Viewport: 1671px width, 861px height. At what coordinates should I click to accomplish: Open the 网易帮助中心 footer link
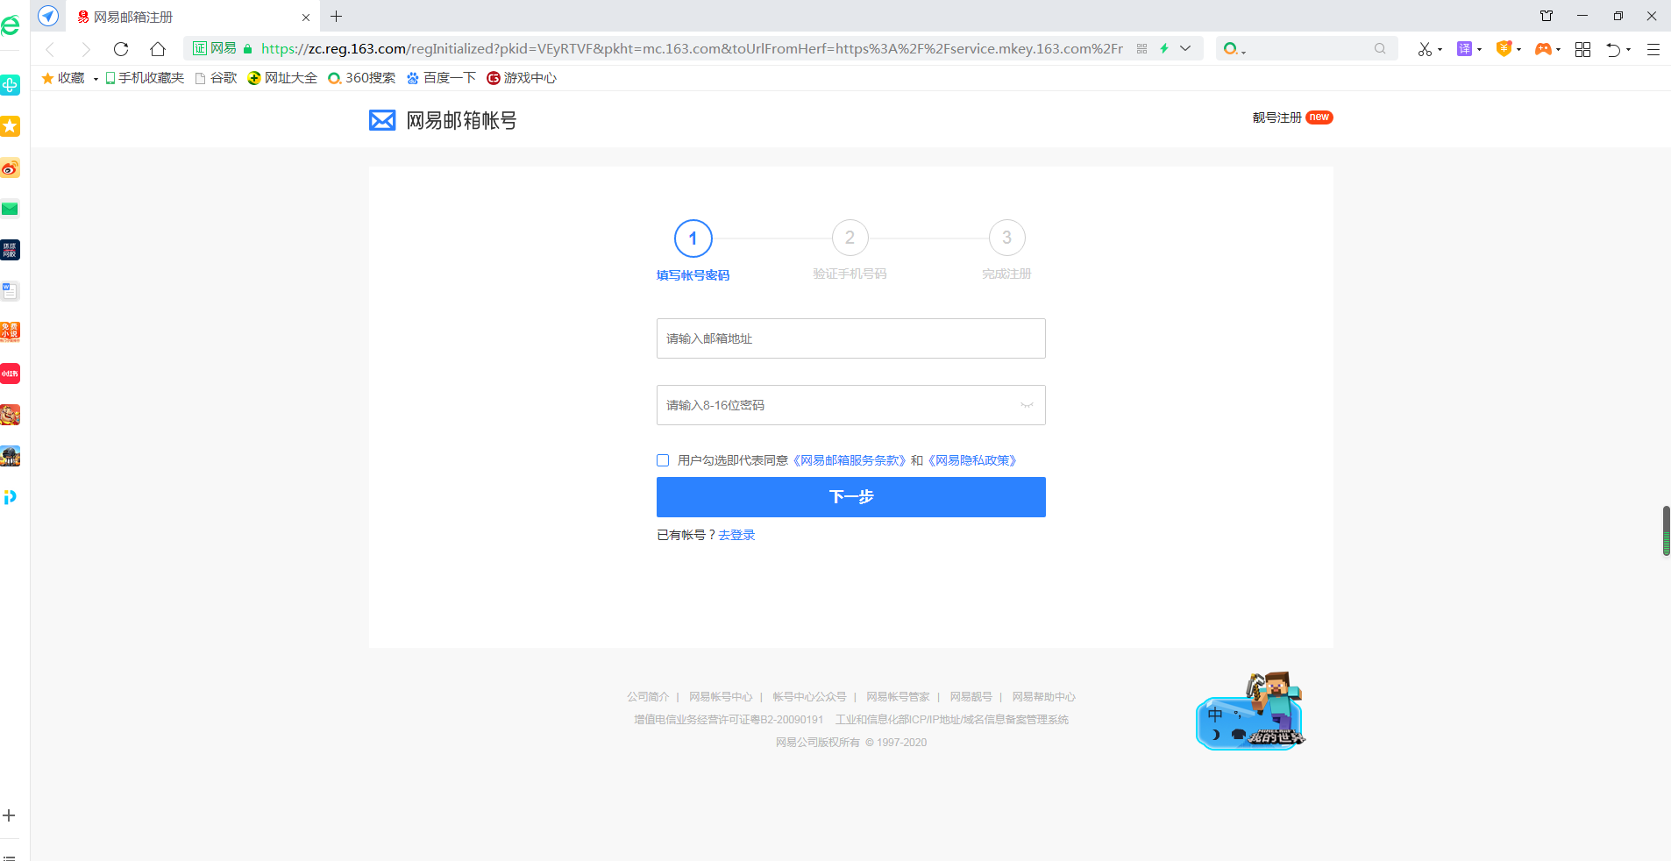click(x=1043, y=697)
